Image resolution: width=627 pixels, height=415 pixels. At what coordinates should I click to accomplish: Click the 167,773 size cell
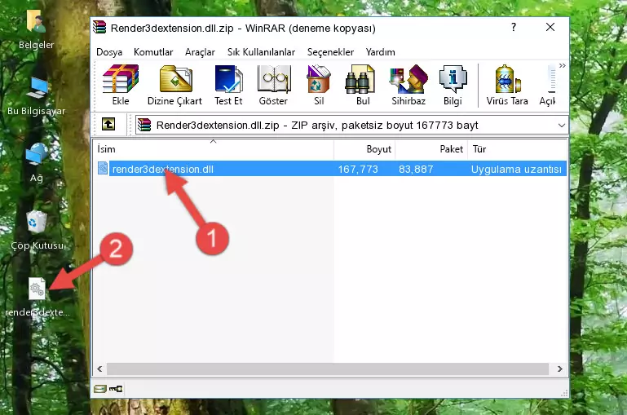coord(358,169)
